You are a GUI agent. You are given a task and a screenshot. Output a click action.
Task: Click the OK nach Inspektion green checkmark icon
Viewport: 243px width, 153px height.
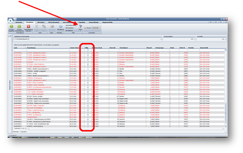point(11,26)
